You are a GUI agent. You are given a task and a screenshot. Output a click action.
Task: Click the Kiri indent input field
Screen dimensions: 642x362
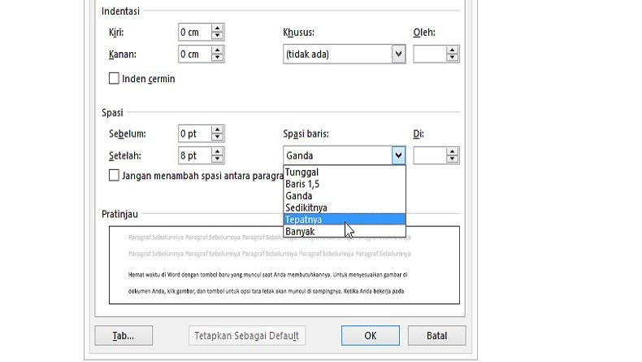[x=193, y=33]
